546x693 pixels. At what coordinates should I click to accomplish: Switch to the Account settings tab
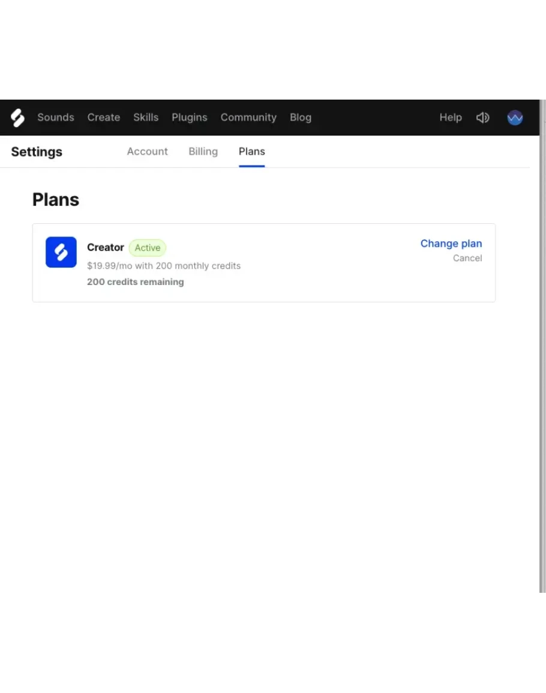click(x=148, y=152)
